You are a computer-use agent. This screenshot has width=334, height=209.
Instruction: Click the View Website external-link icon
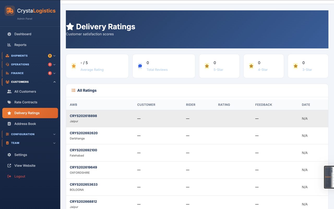[x=9, y=166]
